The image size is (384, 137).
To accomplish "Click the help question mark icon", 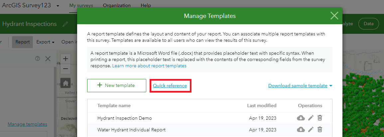I will (38, 58).
